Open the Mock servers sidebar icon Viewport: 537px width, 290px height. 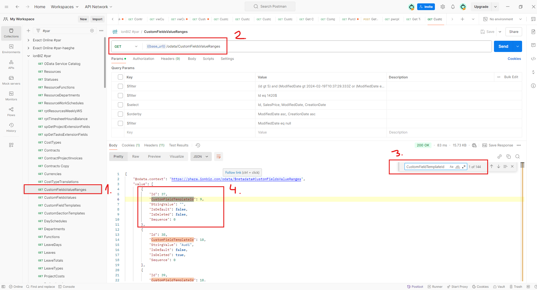pyautogui.click(x=11, y=80)
